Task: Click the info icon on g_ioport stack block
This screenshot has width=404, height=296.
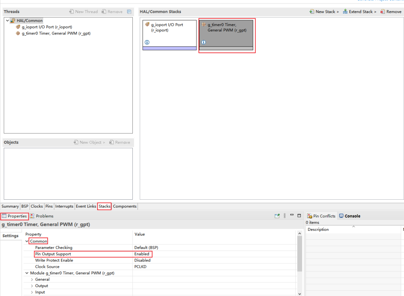Action: tap(147, 42)
